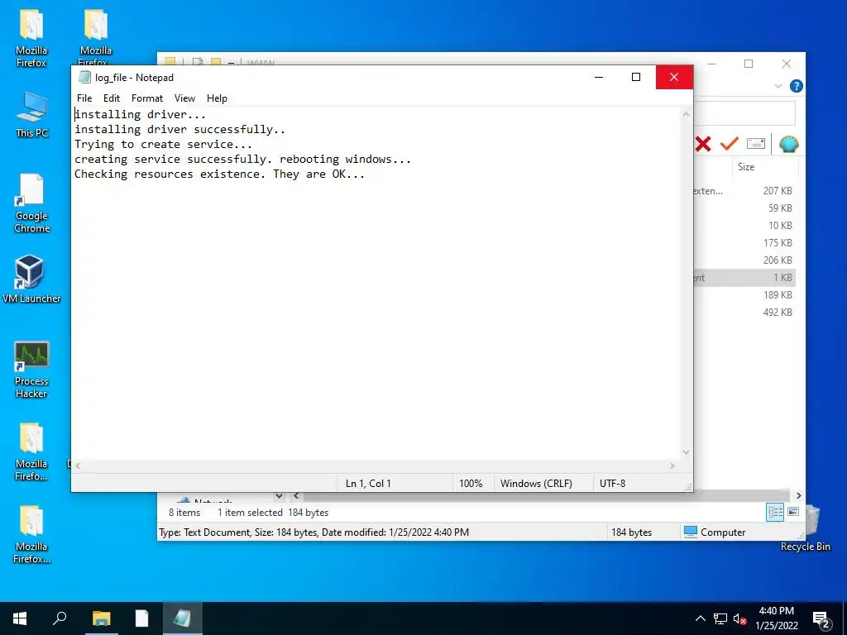Open Explorer's blue Help question-mark icon
Viewport: 847px width, 635px height.
click(796, 86)
